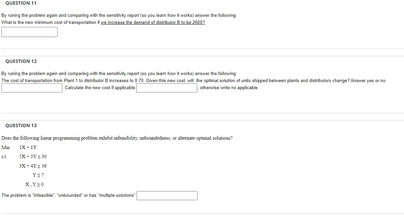Click the constraint 5X + 3Y ≤ 30
The height and width of the screenshot is (219, 404).
click(x=33, y=156)
